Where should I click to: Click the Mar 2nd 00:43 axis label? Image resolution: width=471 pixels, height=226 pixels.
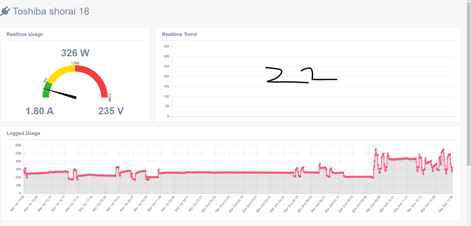click(208, 204)
